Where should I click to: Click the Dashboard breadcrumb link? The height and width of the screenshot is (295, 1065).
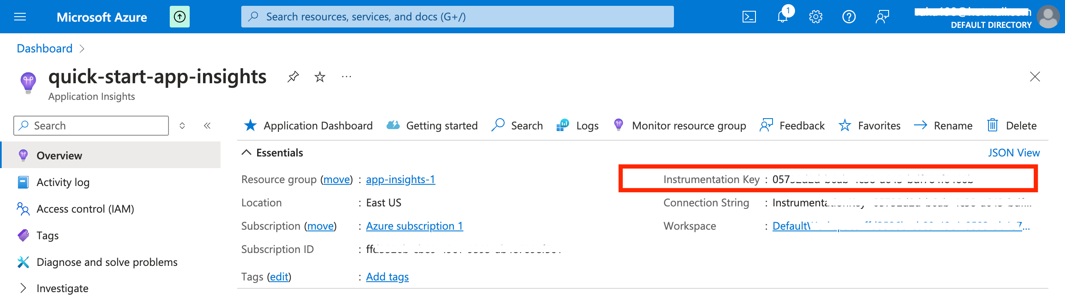coord(45,48)
